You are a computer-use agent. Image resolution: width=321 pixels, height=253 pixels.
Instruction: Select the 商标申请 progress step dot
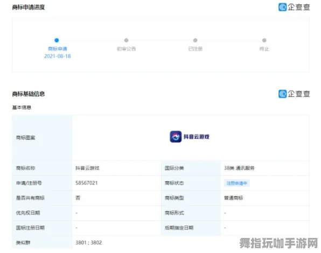tap(57, 40)
